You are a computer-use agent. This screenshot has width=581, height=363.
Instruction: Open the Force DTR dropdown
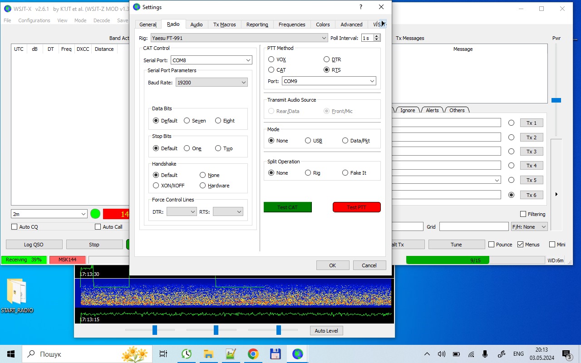tap(182, 211)
